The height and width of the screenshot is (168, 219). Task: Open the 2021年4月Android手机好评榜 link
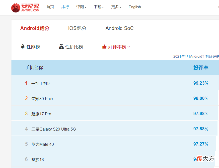[x=196, y=56]
